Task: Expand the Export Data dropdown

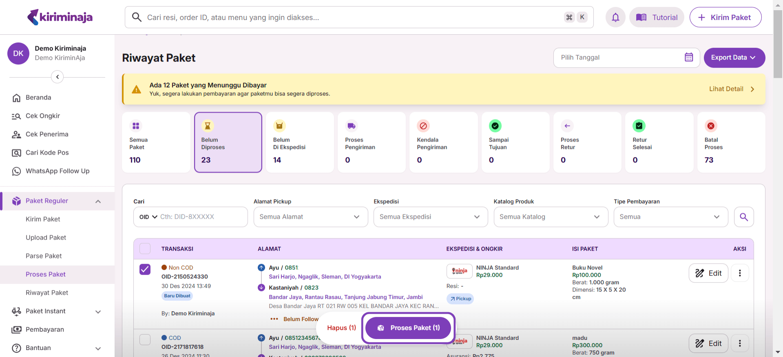Action: tap(734, 58)
